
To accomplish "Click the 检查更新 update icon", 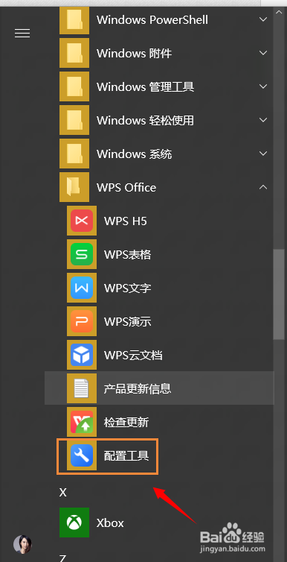I will click(82, 422).
